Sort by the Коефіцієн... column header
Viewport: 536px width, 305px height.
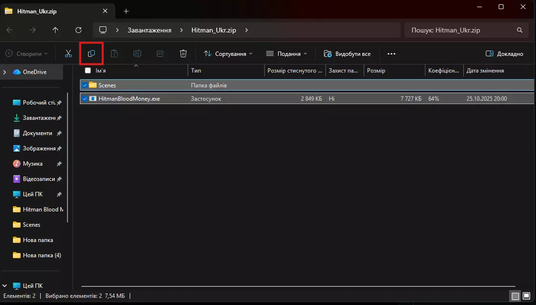click(444, 71)
